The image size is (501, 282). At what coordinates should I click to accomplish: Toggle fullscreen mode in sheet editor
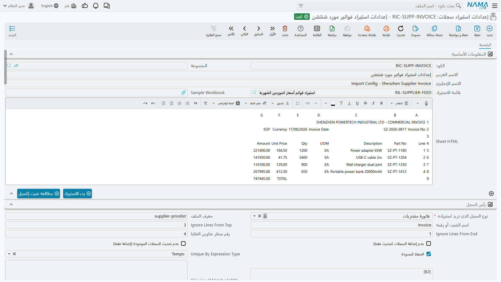click(297, 103)
